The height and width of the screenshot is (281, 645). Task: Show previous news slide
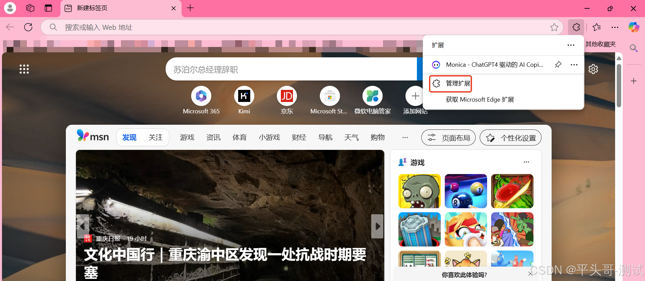83,226
